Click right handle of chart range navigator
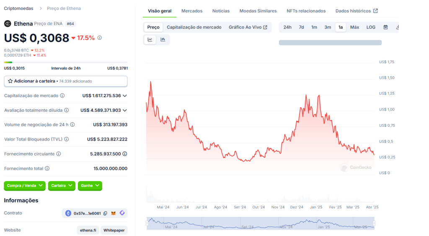The image size is (429, 236). click(374, 223)
